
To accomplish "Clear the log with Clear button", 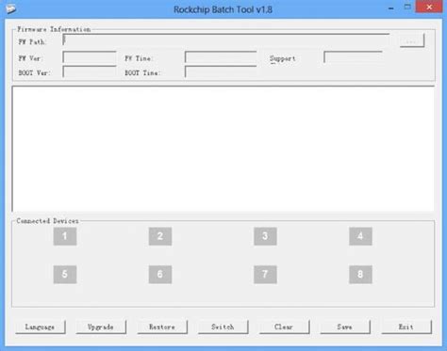I will click(284, 327).
